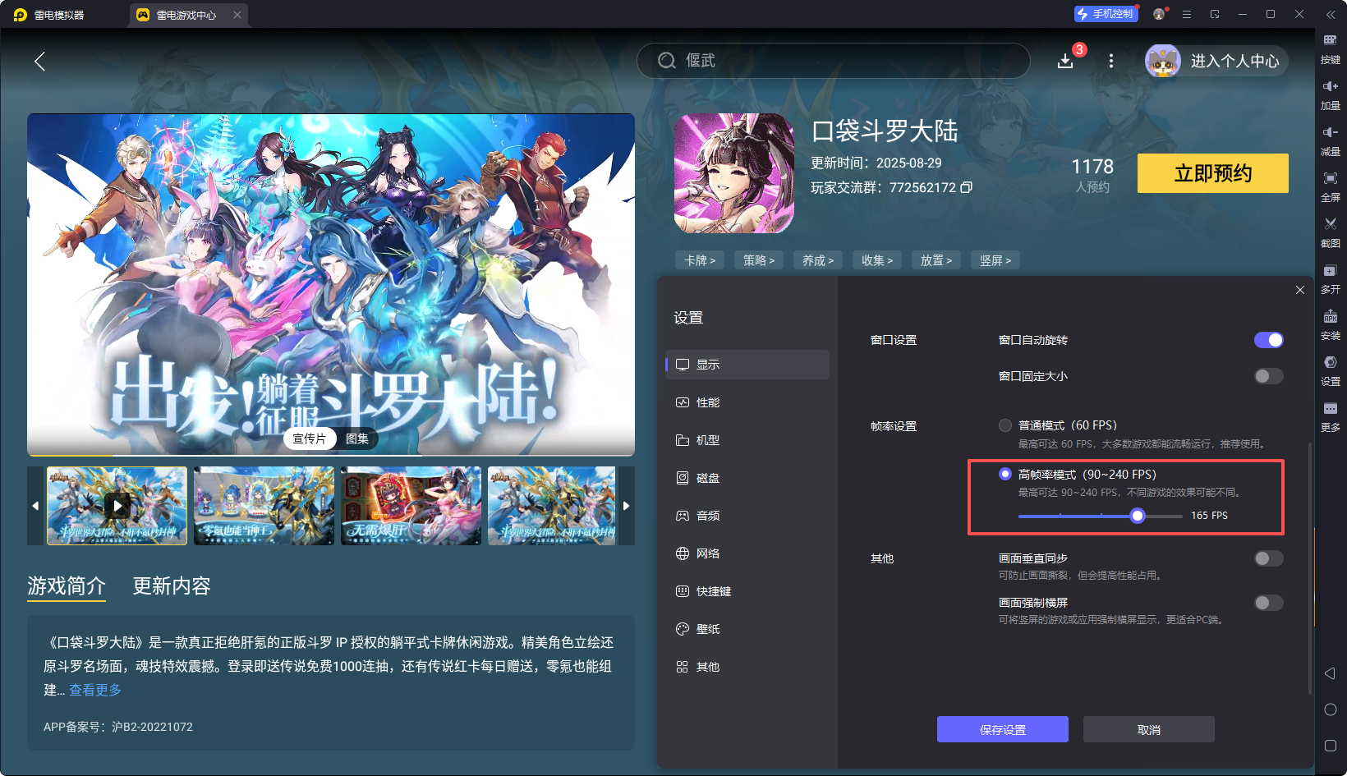1347x776 pixels.
Task: Open the 竖屏 > category tag
Action: pos(995,260)
